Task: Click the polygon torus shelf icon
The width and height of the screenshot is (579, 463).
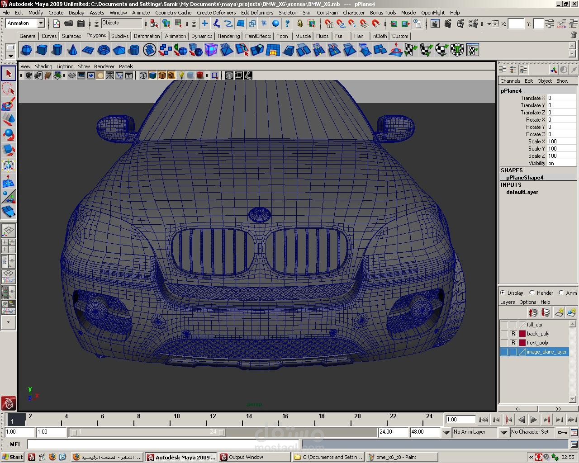Action: click(104, 50)
